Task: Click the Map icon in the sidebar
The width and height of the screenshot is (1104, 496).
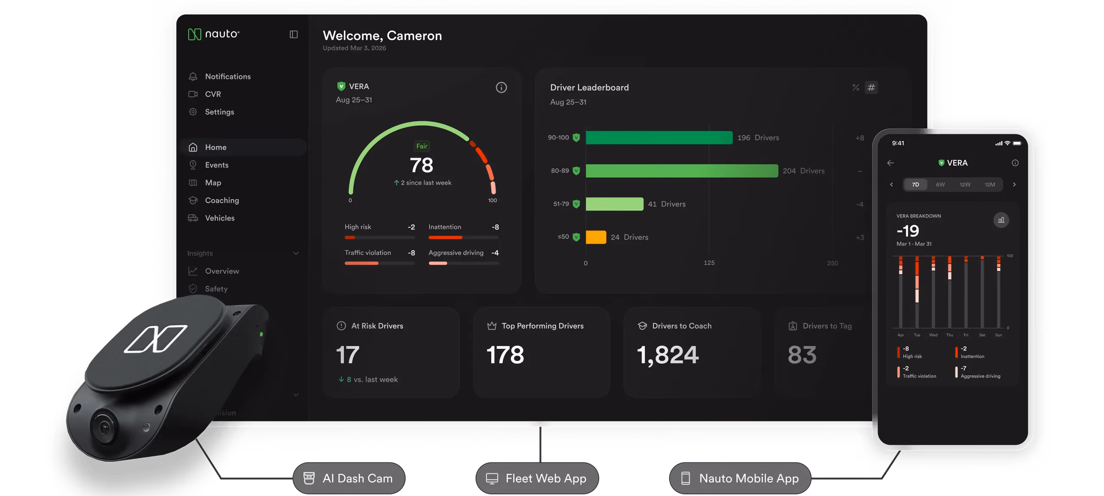Action: 193,183
